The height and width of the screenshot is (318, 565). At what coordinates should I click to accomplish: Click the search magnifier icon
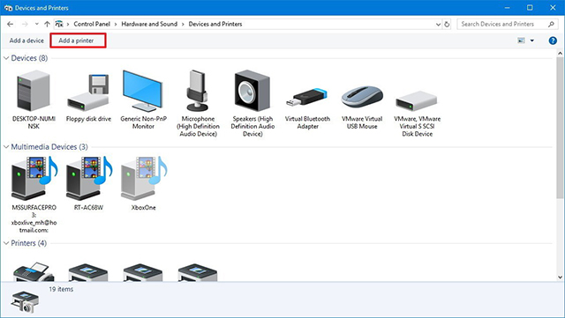pos(551,24)
